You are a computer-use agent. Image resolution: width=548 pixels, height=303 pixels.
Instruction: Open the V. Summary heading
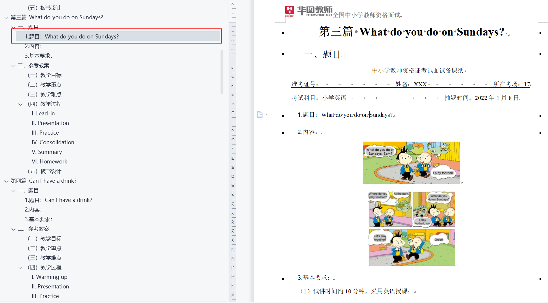(x=47, y=152)
